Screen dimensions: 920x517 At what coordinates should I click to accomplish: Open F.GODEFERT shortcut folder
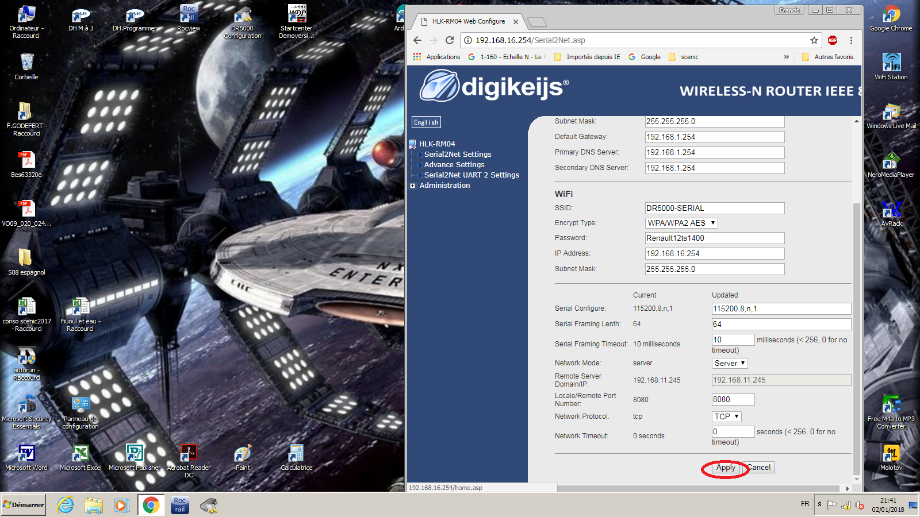26,119
